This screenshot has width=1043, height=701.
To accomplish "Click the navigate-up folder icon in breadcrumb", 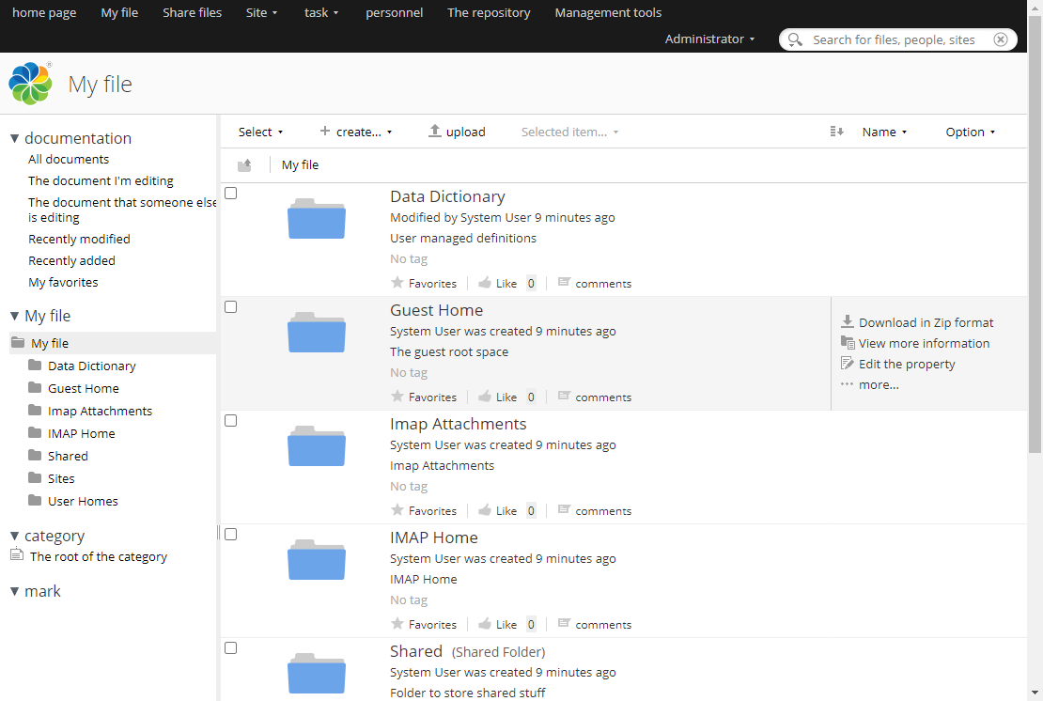I will [x=244, y=164].
